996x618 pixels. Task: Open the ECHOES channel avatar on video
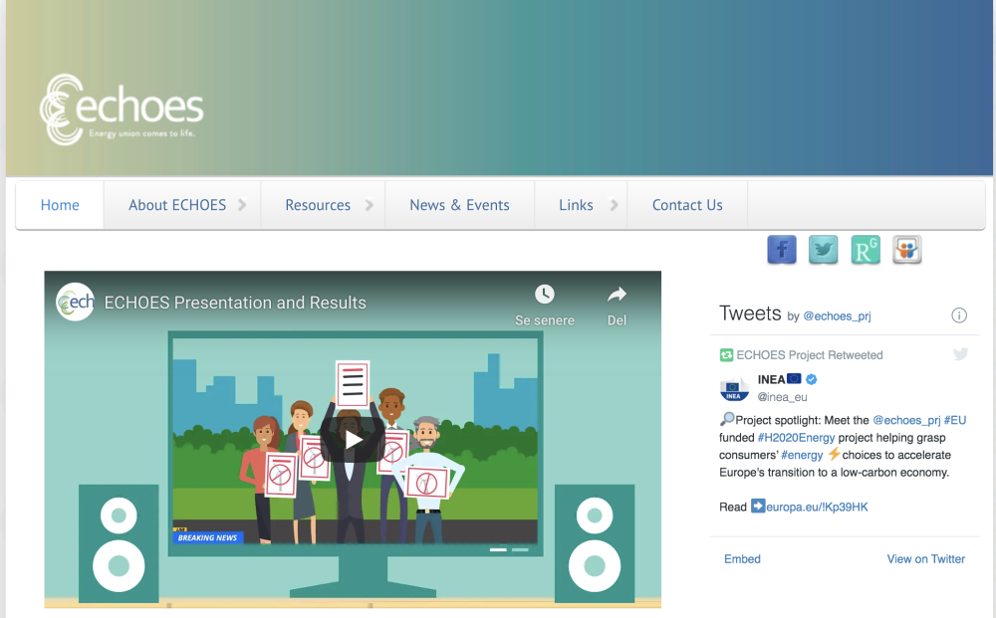pyautogui.click(x=75, y=302)
